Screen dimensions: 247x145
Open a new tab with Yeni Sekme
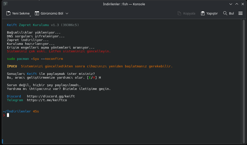18,14
